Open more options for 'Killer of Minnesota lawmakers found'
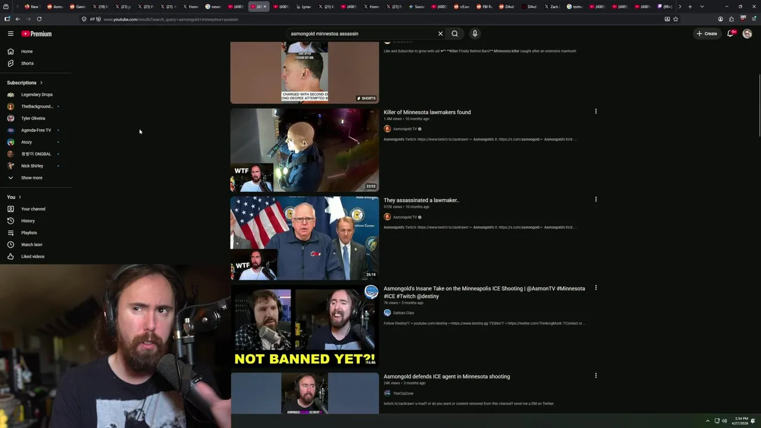The image size is (761, 428). (596, 111)
